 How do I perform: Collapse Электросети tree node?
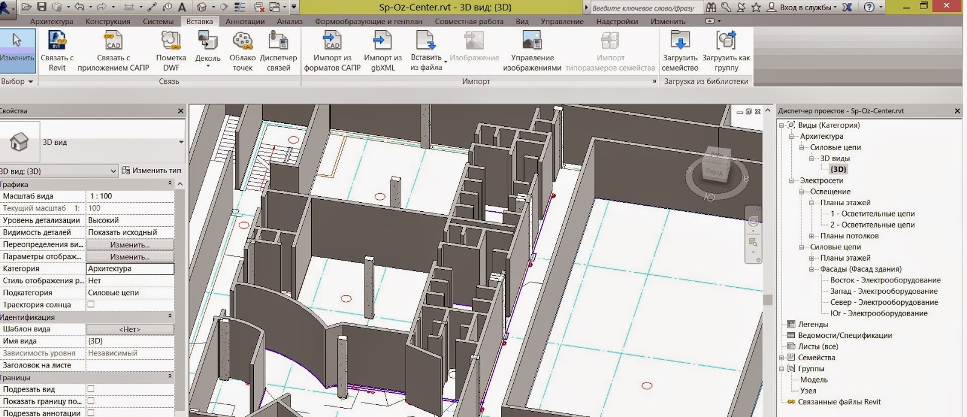(x=791, y=180)
